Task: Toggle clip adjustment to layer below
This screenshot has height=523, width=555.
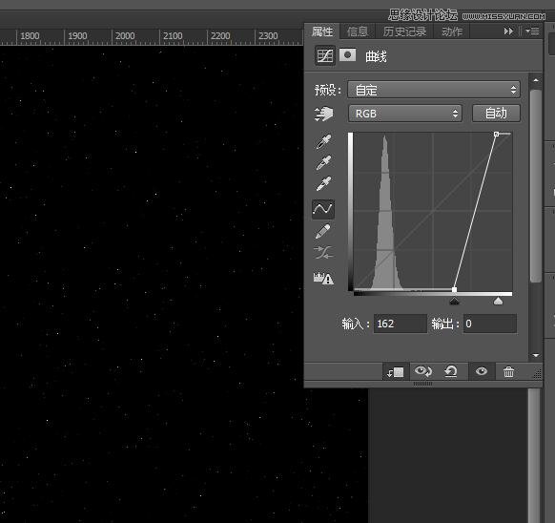Action: coord(396,371)
